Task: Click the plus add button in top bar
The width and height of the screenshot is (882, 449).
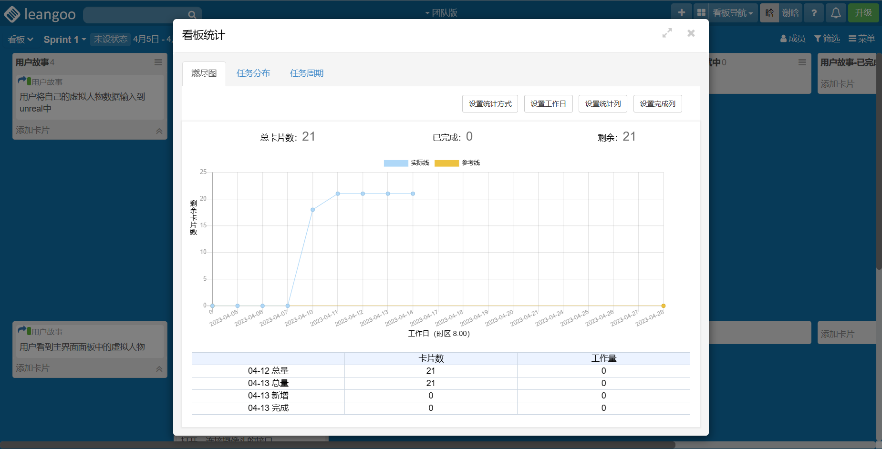Action: (682, 13)
